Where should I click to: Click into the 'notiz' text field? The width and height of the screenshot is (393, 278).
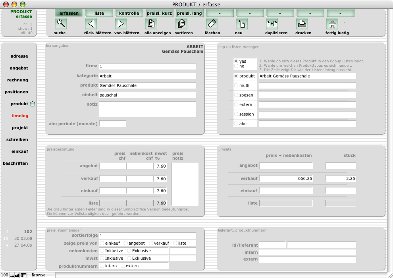tap(147, 109)
